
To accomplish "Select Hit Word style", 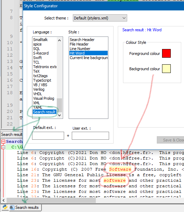I will (89, 53).
